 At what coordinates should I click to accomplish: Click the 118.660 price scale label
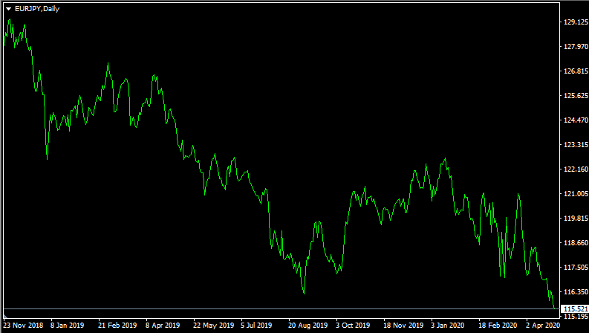coord(576,243)
